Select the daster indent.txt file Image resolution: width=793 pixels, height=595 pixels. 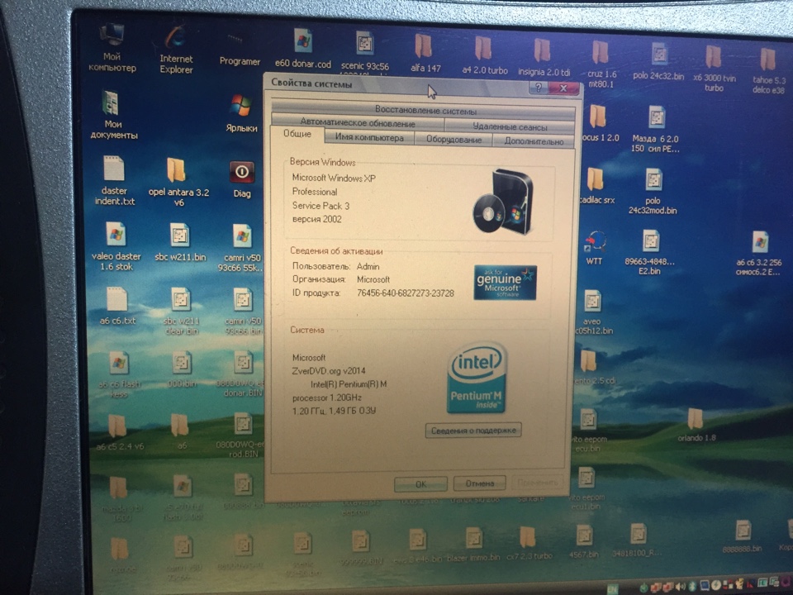coord(114,169)
